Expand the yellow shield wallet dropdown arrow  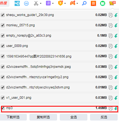(65, 4)
